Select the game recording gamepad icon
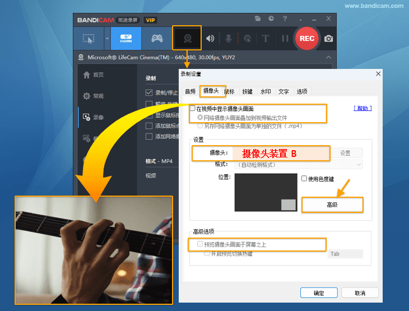Image resolution: width=409 pixels, height=311 pixels. (156, 39)
